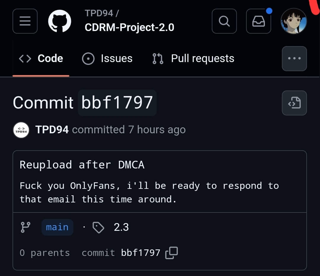
Task: Click the GitHub logo
Action: pos(60,21)
